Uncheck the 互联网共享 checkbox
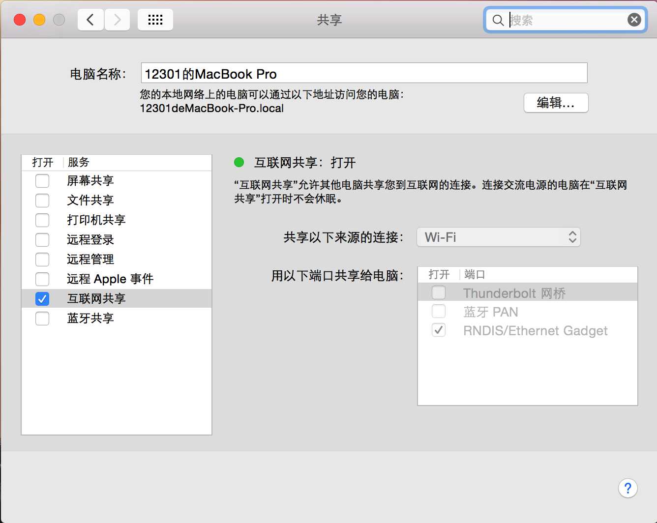This screenshot has width=657, height=523. click(42, 299)
